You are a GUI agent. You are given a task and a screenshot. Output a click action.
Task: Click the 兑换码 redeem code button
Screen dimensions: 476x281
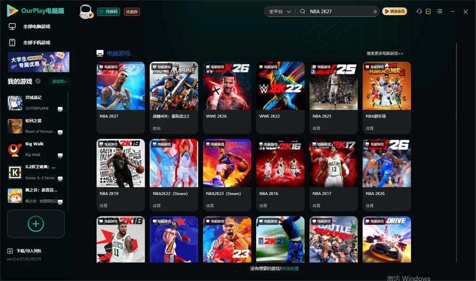click(x=109, y=11)
